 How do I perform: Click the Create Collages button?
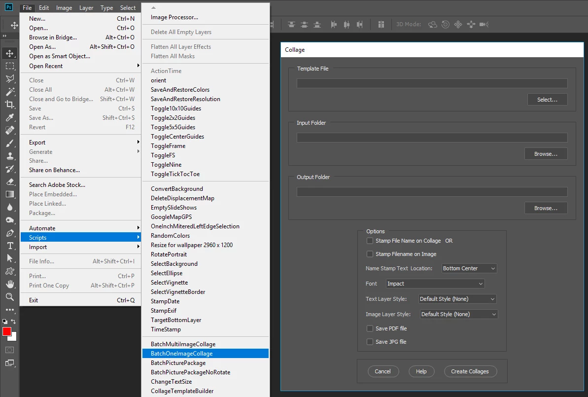470,371
